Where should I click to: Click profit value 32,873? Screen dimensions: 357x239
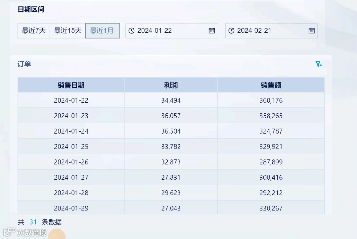click(171, 162)
